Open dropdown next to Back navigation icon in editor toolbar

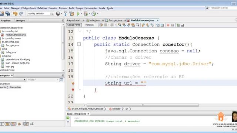tap(109, 25)
